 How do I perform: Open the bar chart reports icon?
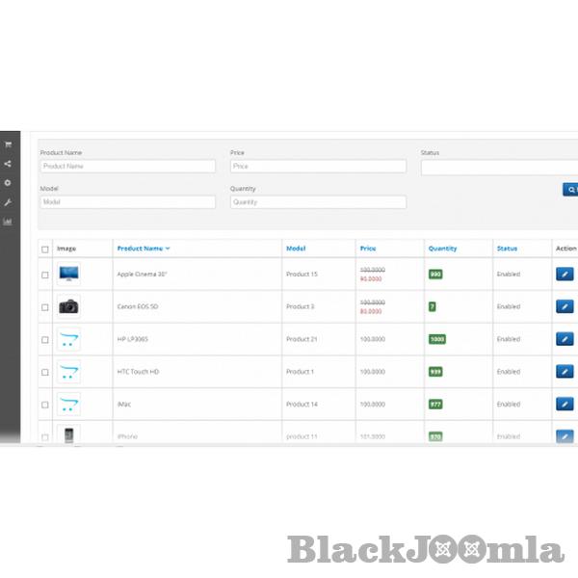pyautogui.click(x=8, y=222)
